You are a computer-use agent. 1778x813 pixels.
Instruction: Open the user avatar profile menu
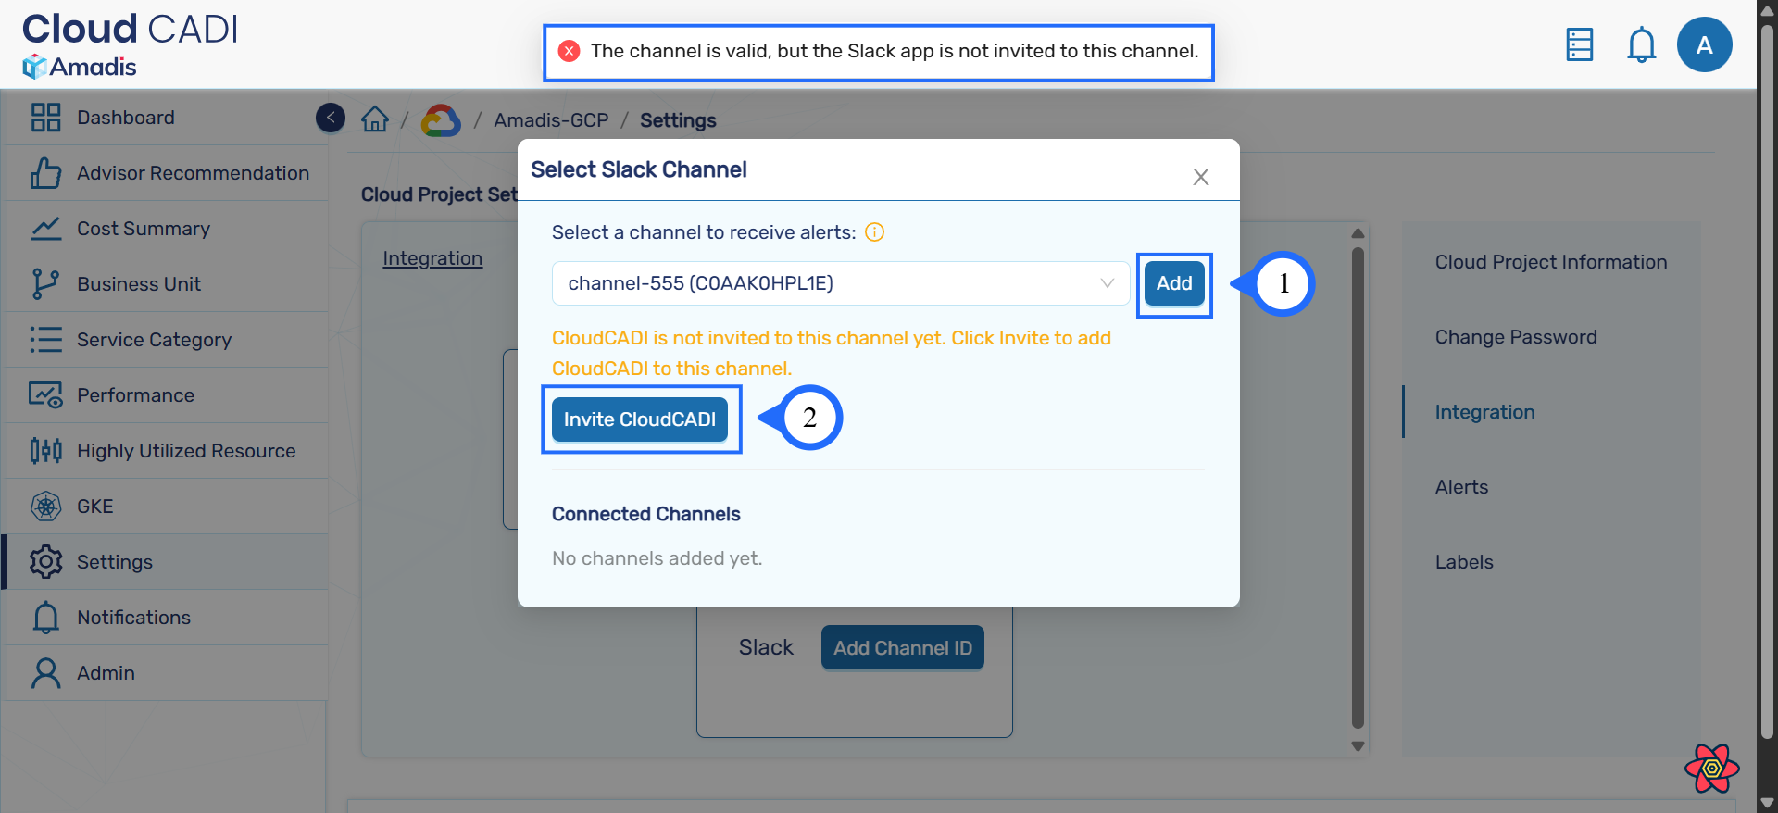tap(1704, 44)
